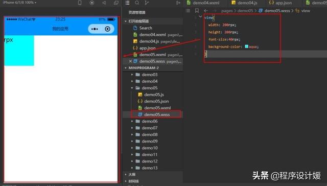
Task: Expand the demo12 folder
Action: pos(132,161)
